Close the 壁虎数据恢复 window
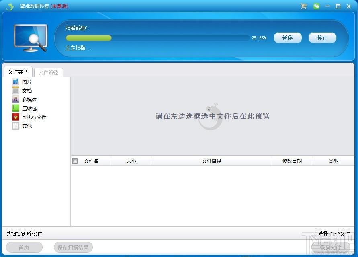 348,6
